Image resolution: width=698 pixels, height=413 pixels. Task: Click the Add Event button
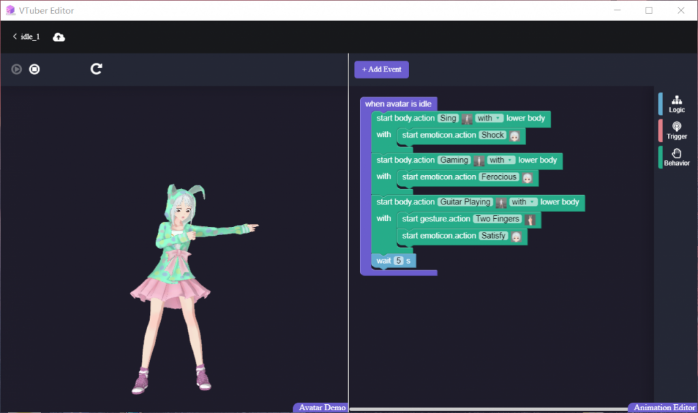(x=381, y=69)
